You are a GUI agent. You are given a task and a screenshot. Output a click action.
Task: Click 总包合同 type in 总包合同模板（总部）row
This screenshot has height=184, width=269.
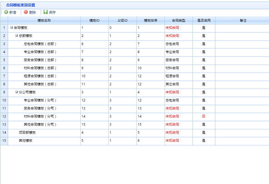pos(172,44)
